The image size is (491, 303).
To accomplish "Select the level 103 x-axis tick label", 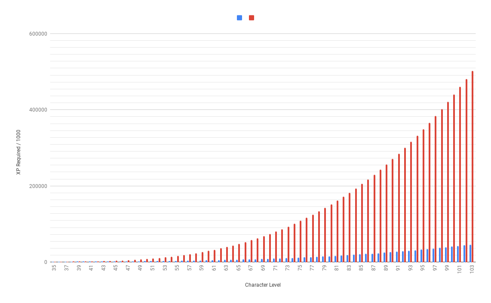I will pos(472,268).
